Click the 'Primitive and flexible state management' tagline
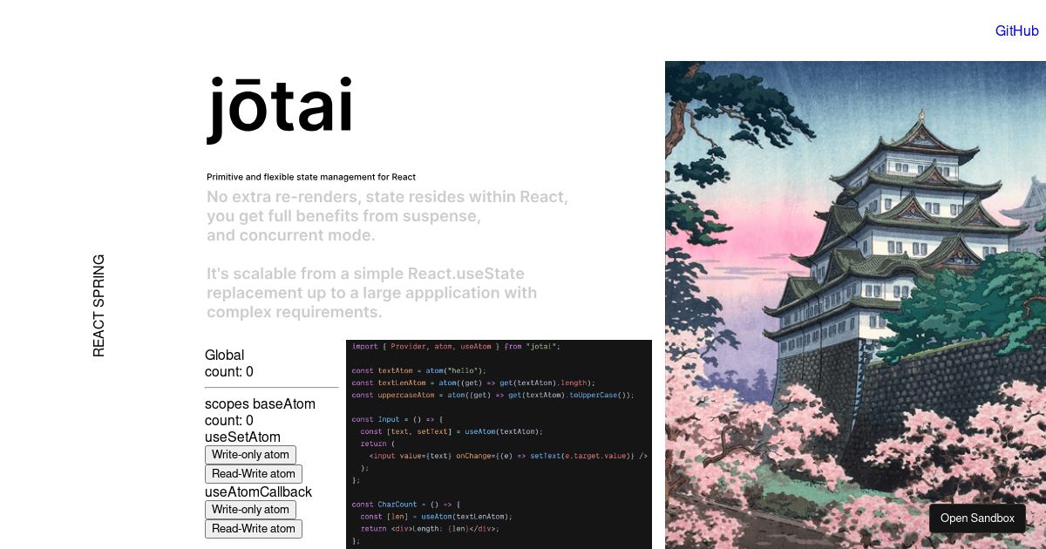 (311, 177)
